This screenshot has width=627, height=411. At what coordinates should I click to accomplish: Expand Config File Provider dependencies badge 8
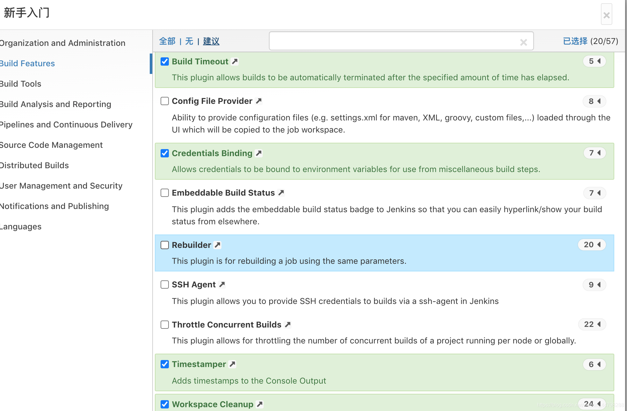595,101
